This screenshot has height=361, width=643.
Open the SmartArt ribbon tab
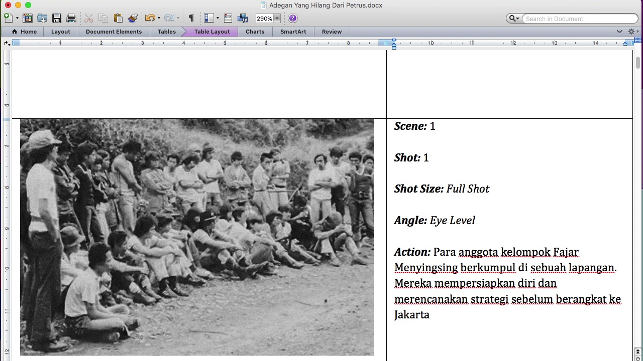(x=293, y=32)
